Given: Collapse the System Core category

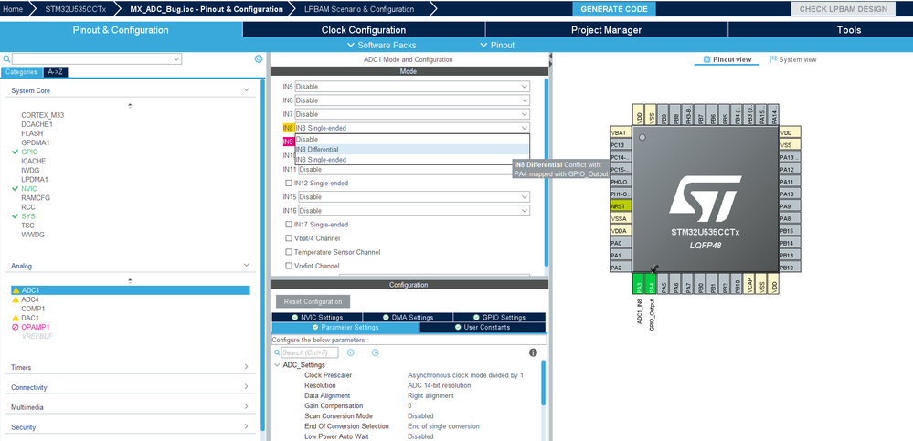Looking at the screenshot, I should (247, 90).
